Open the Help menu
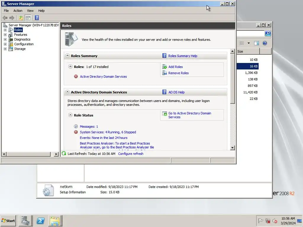The height and width of the screenshot is (227, 303). pos(41,11)
